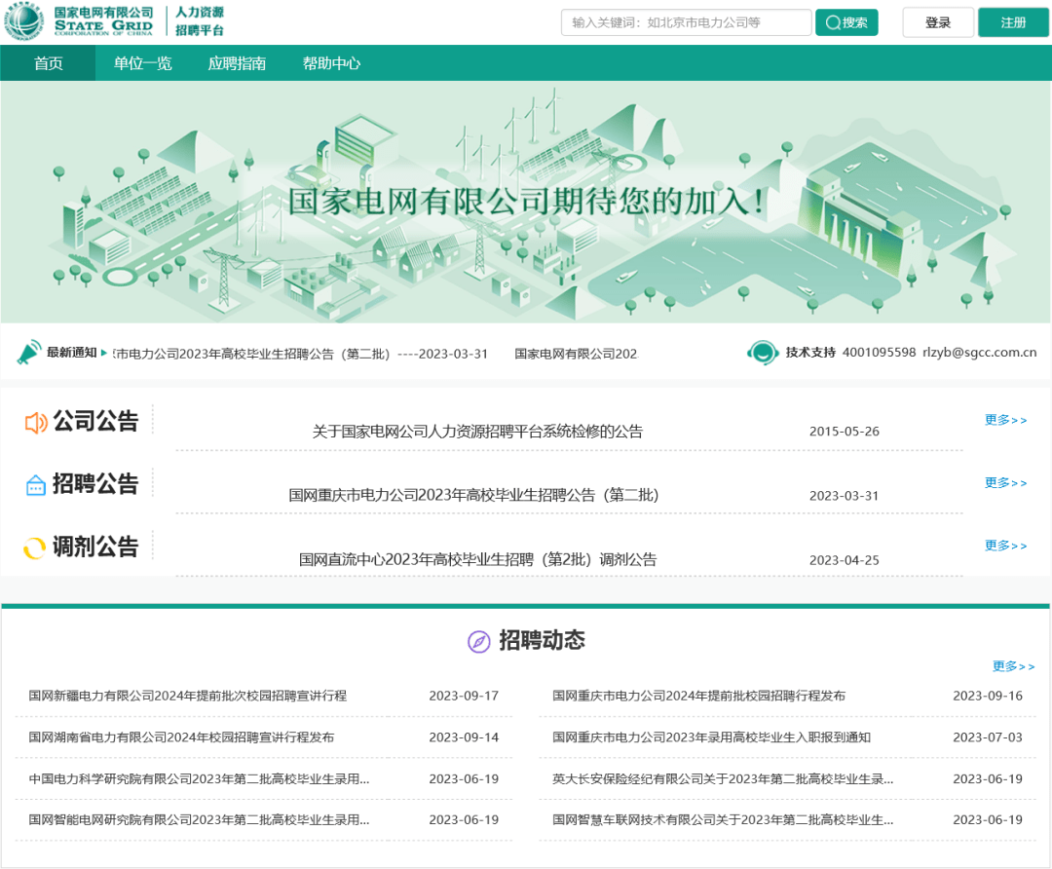This screenshot has height=869, width=1052.
Task: Click 更多>> for 公司公告
Action: pyautogui.click(x=1005, y=420)
